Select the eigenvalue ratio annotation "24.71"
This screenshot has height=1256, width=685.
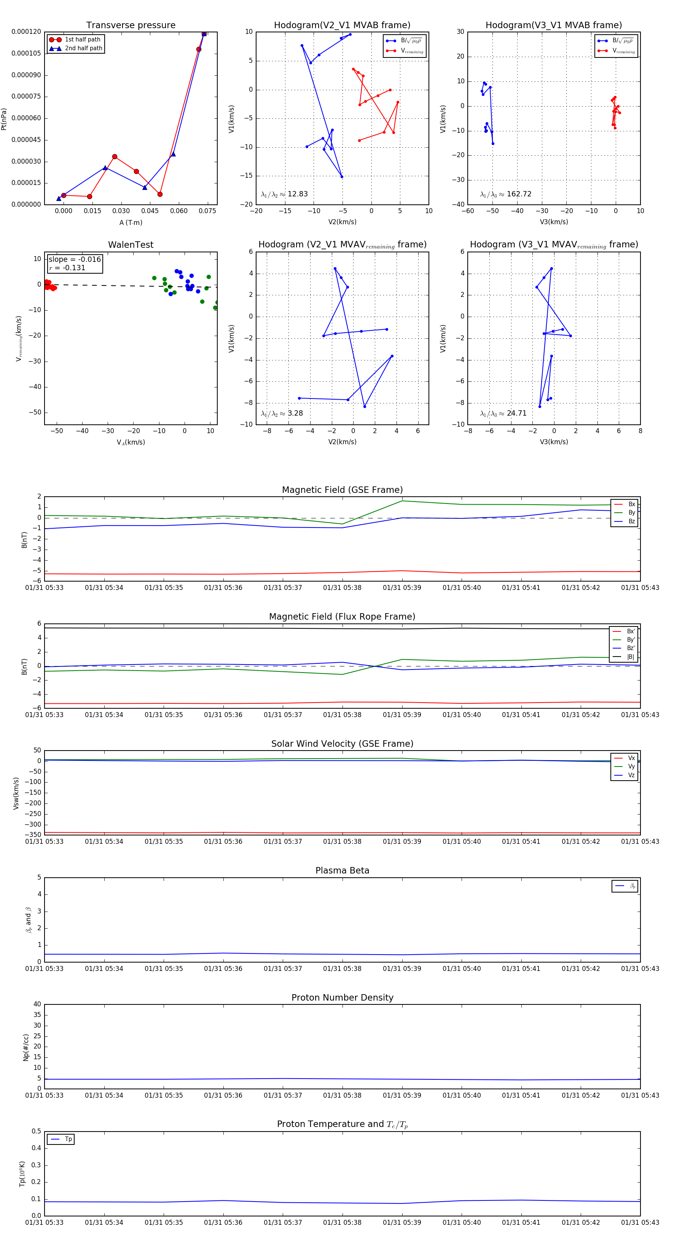[x=503, y=413]
